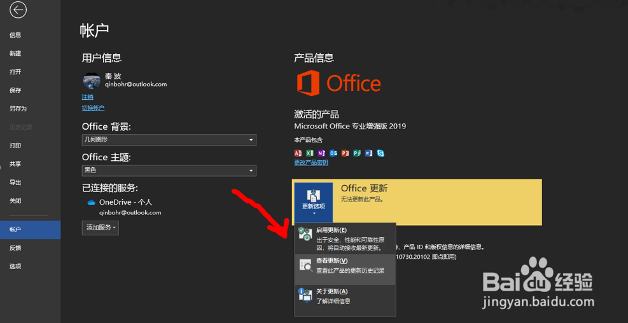The height and width of the screenshot is (323, 628).
Task: Click the 切换帐户 link
Action: tap(94, 107)
